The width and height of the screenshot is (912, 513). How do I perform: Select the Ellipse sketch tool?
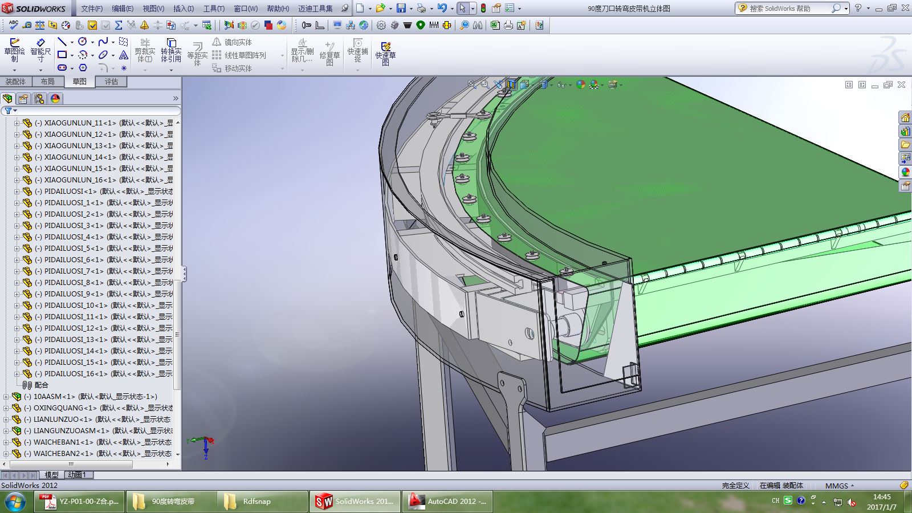click(103, 55)
